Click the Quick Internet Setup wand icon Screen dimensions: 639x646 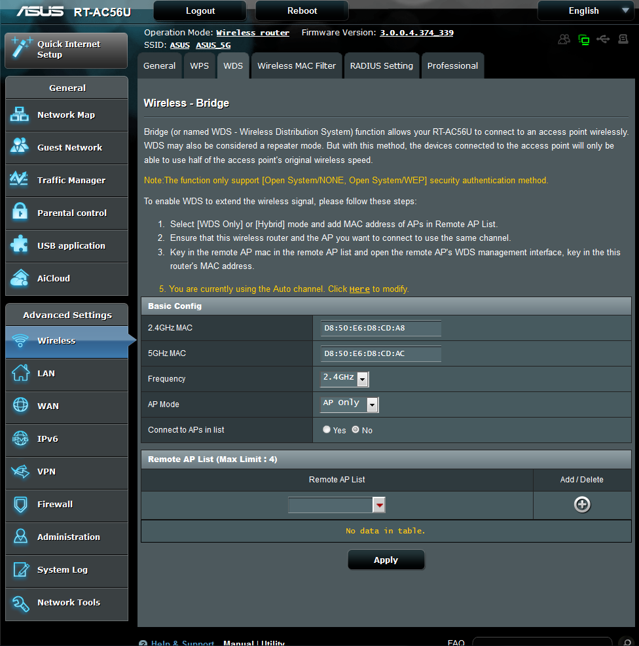coord(22,47)
